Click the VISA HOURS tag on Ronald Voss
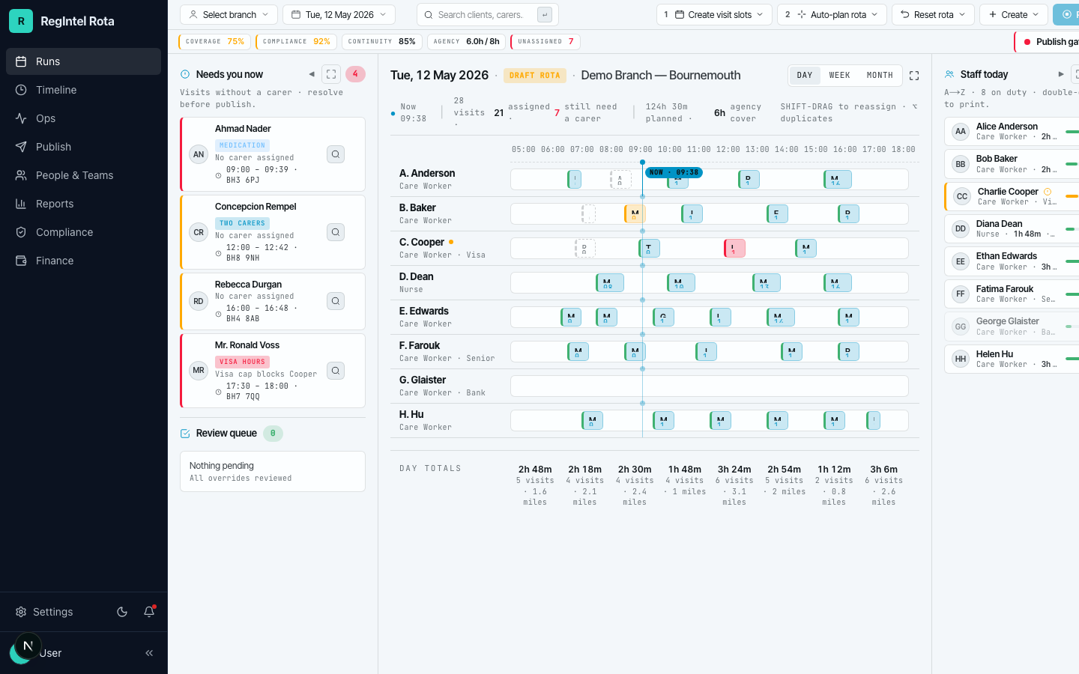This screenshot has width=1079, height=674. pyautogui.click(x=243, y=362)
